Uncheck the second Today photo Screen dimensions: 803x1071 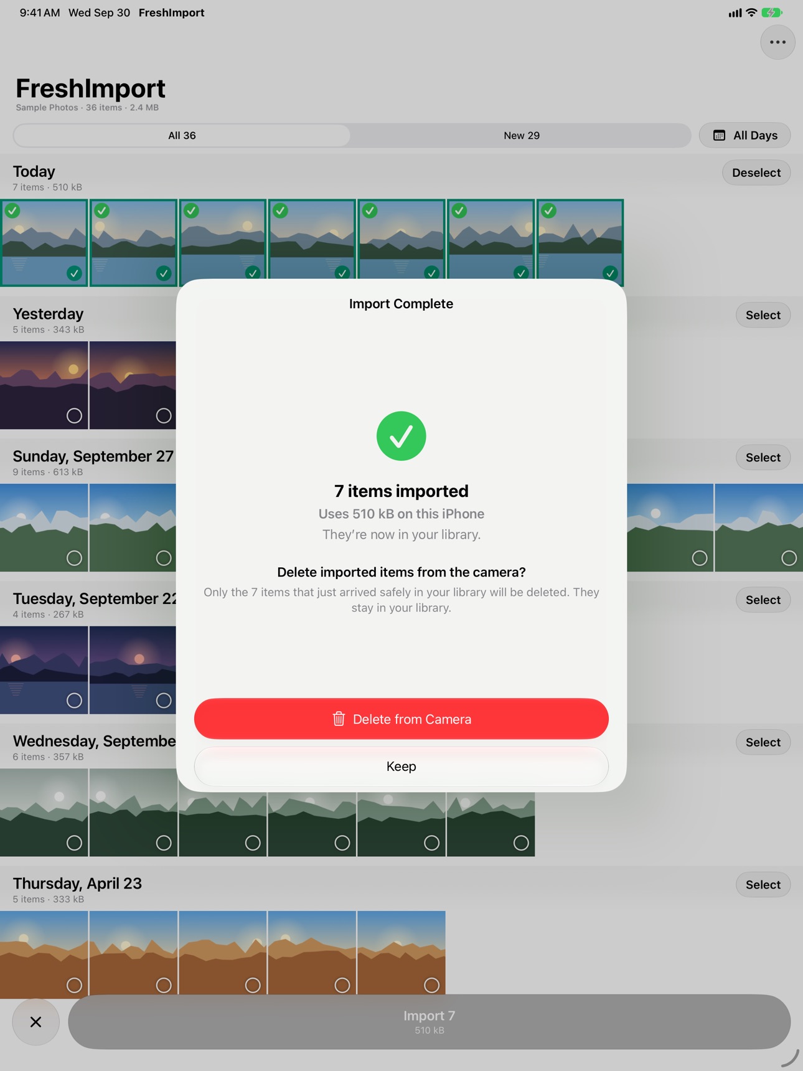(x=164, y=273)
